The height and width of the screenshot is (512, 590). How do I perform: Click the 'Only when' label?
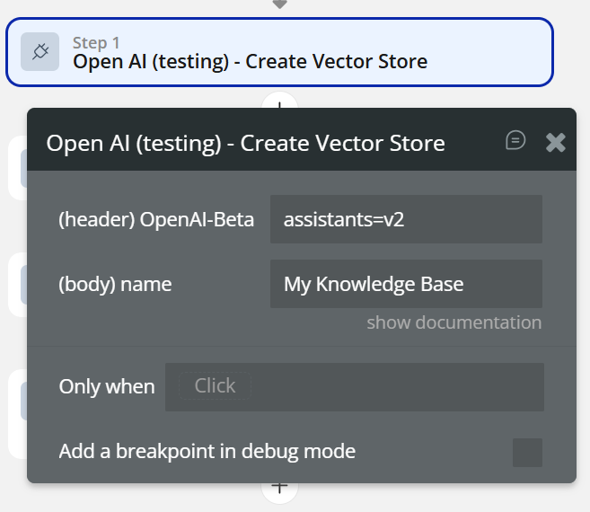point(107,387)
